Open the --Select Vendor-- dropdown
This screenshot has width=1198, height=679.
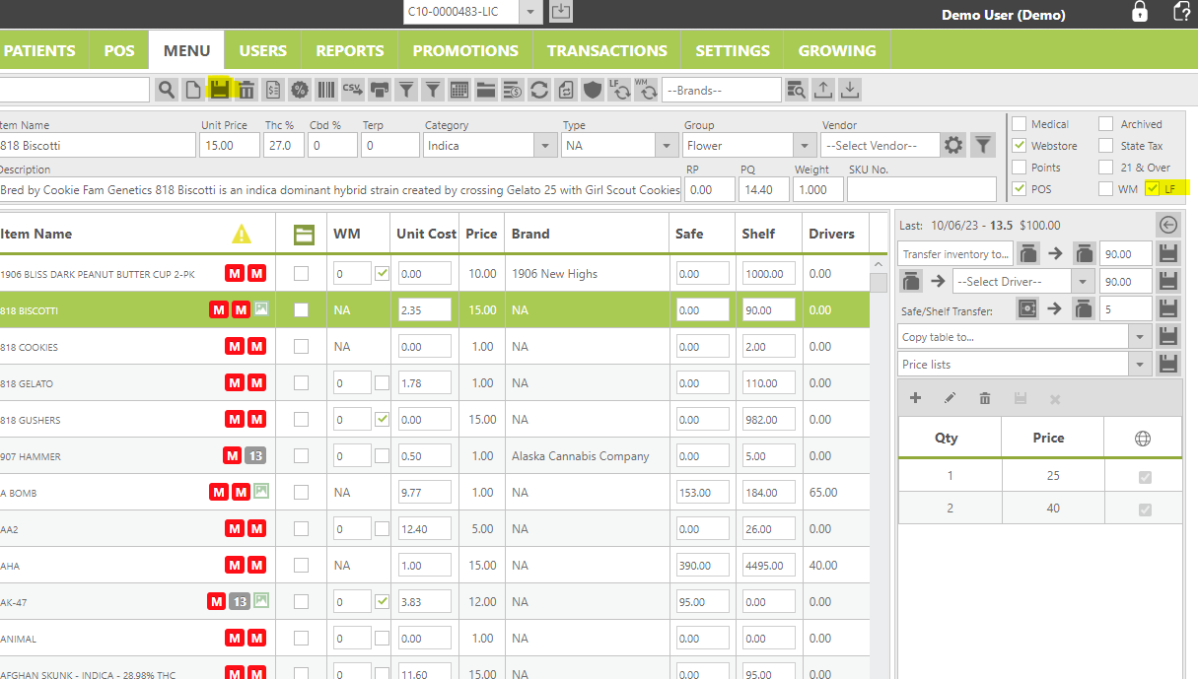click(x=879, y=145)
